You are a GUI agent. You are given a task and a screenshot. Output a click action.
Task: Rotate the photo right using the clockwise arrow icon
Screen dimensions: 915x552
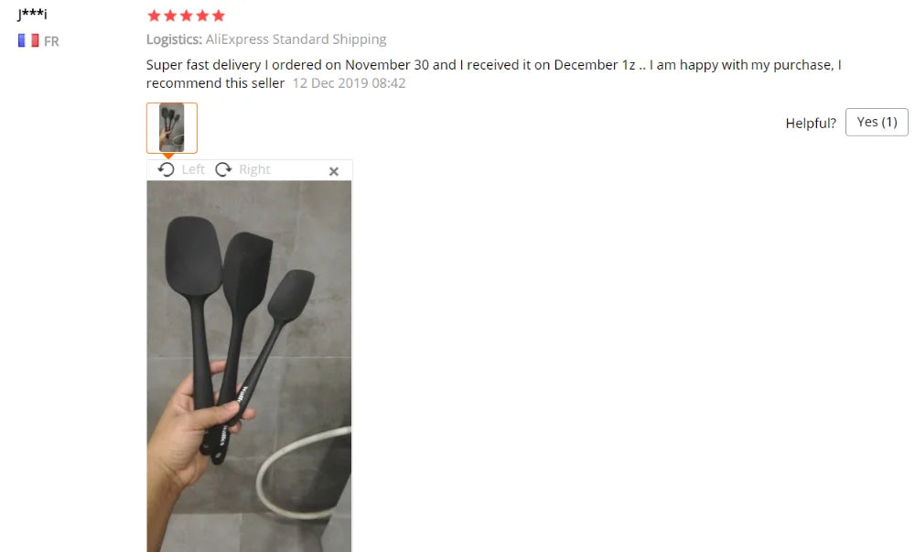(223, 169)
